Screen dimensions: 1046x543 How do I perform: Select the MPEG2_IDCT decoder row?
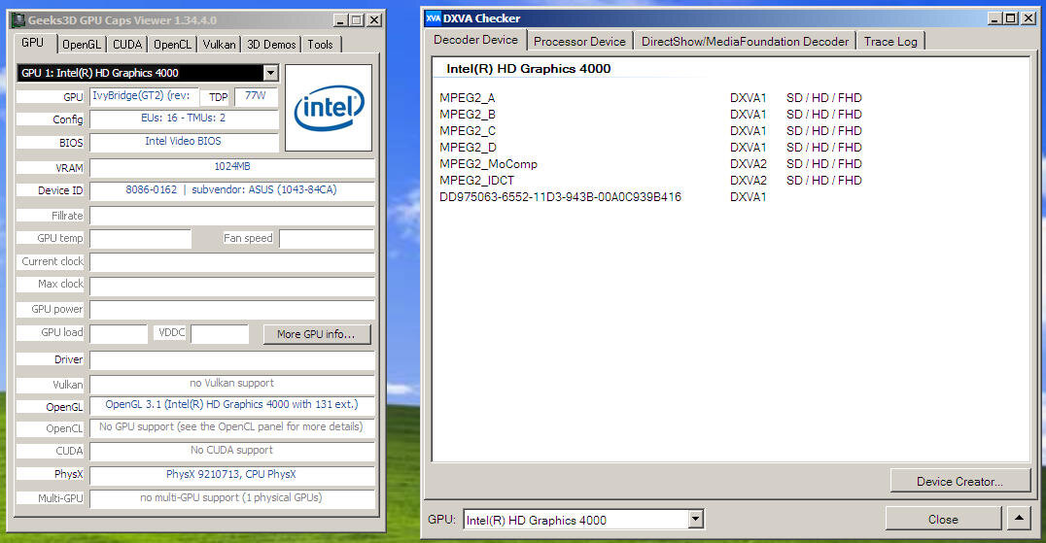tap(650, 181)
